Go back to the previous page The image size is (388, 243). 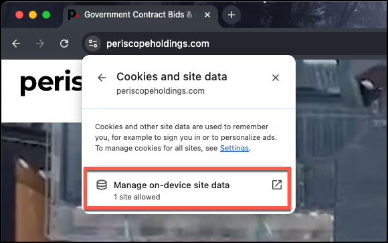(x=16, y=44)
